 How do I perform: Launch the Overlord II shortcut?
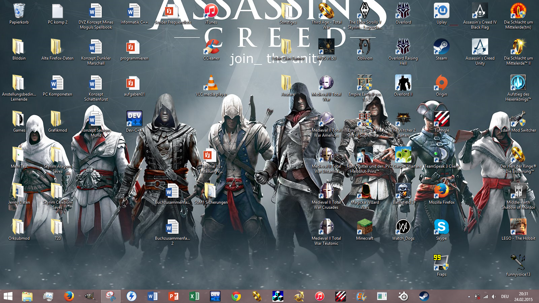tap(403, 83)
